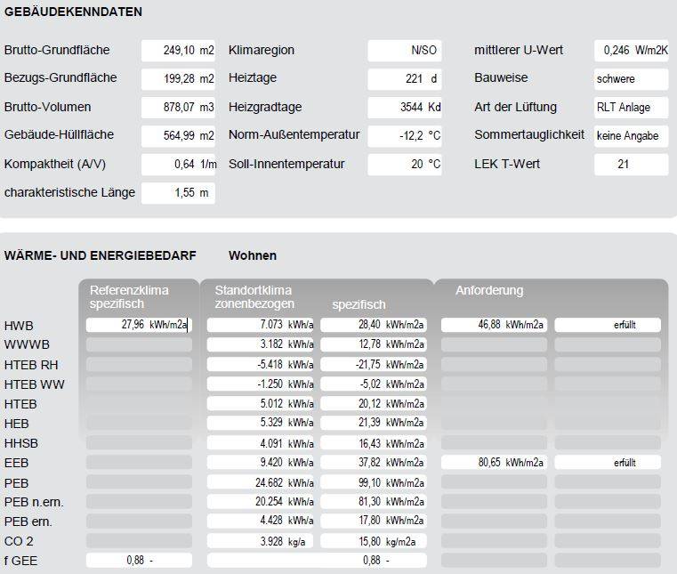This screenshot has width=677, height=574.
Task: Select the EEB Anforderung value 80,65 kWh/m2a
Action: coord(494,463)
